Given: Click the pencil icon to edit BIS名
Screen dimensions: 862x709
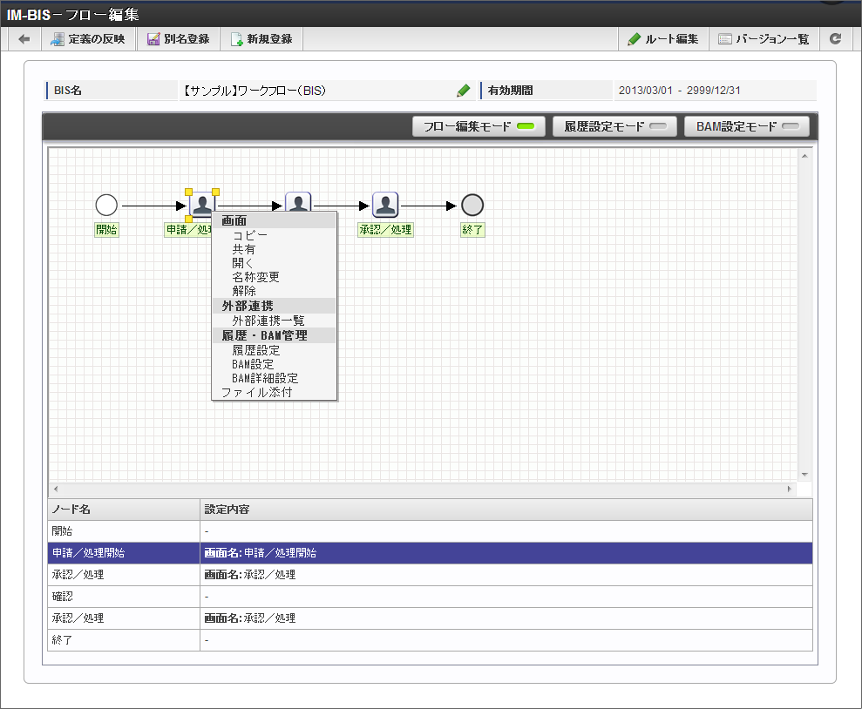Looking at the screenshot, I should tap(463, 91).
